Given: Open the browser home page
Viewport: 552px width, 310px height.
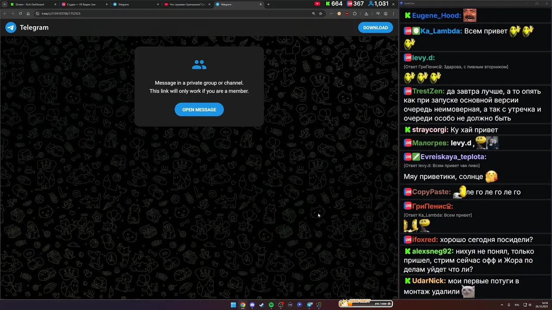Looking at the screenshot, I should click(28, 13).
